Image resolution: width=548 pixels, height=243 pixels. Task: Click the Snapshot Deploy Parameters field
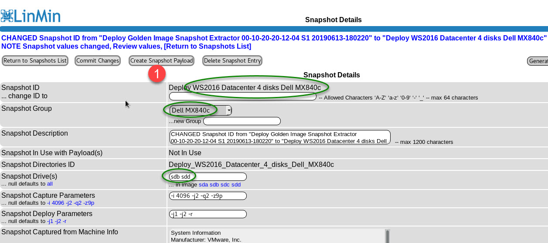(208, 214)
